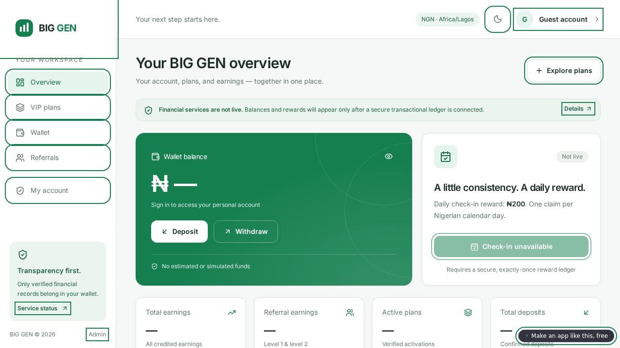Click the Active plans card label

point(402,312)
